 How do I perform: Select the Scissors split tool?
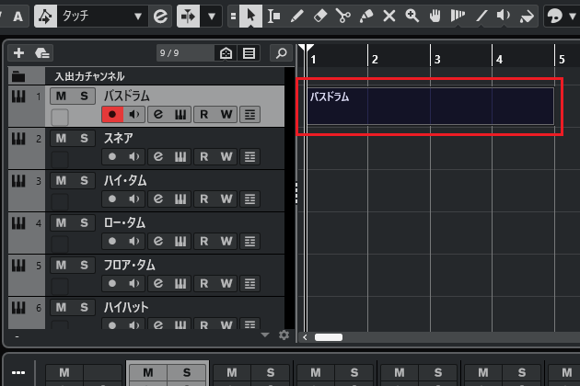pyautogui.click(x=342, y=16)
